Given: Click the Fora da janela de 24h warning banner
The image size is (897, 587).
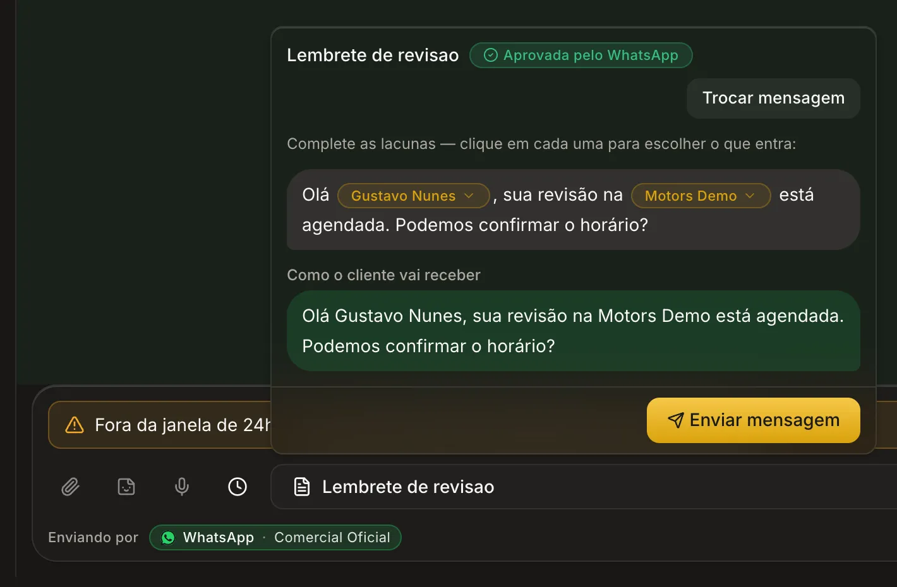Looking at the screenshot, I should (160, 425).
